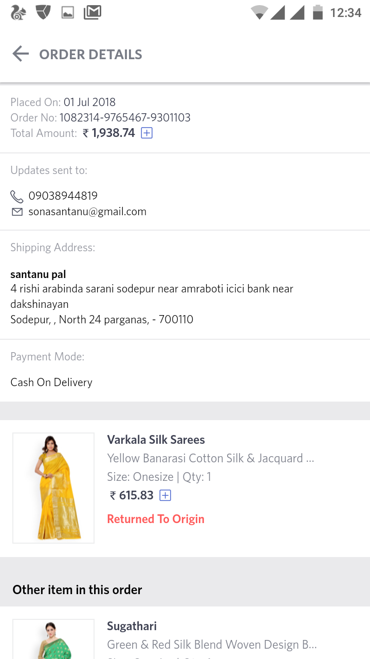This screenshot has height=659, width=370.
Task: Tap the Yellow Banarasi Cotton Silk description
Action: (x=211, y=458)
